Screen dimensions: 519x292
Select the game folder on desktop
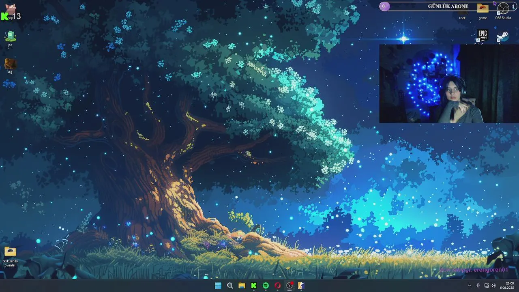click(x=483, y=12)
